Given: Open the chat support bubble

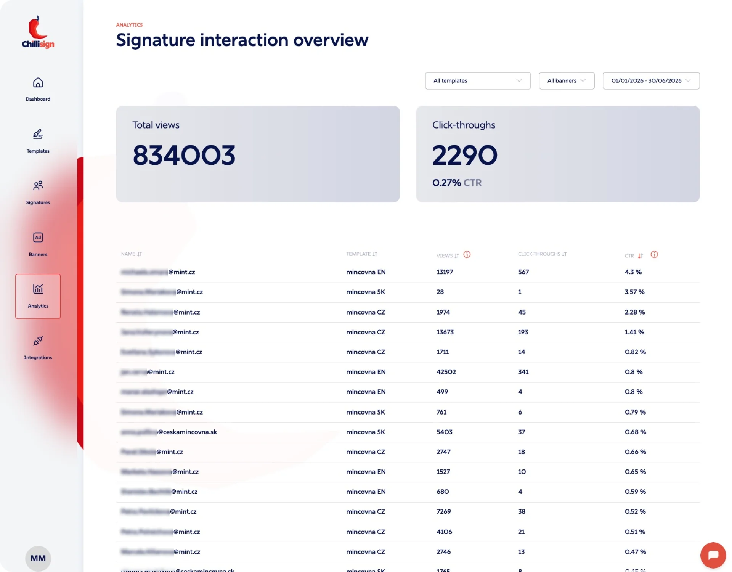Looking at the screenshot, I should pyautogui.click(x=713, y=555).
